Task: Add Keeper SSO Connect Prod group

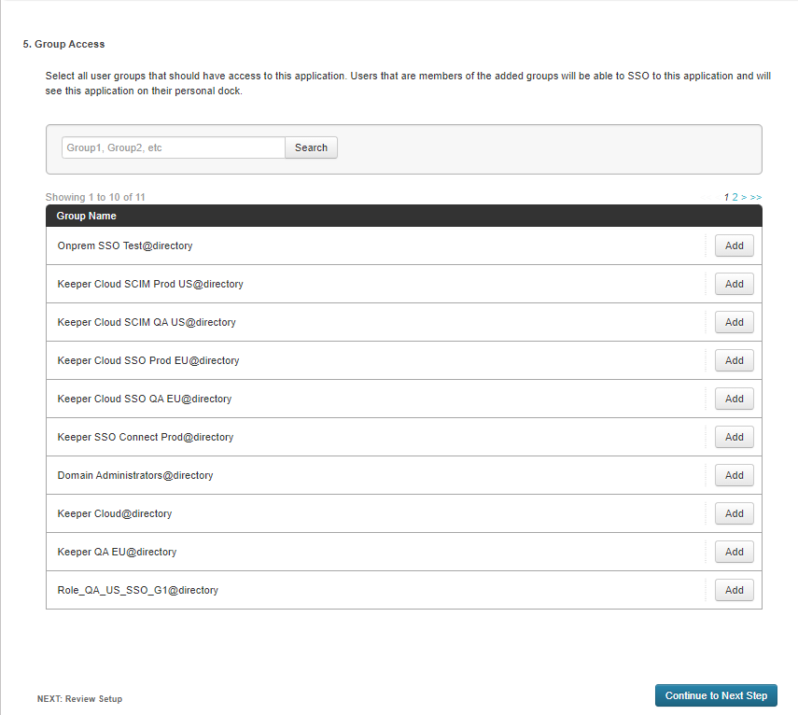Action: tap(734, 437)
